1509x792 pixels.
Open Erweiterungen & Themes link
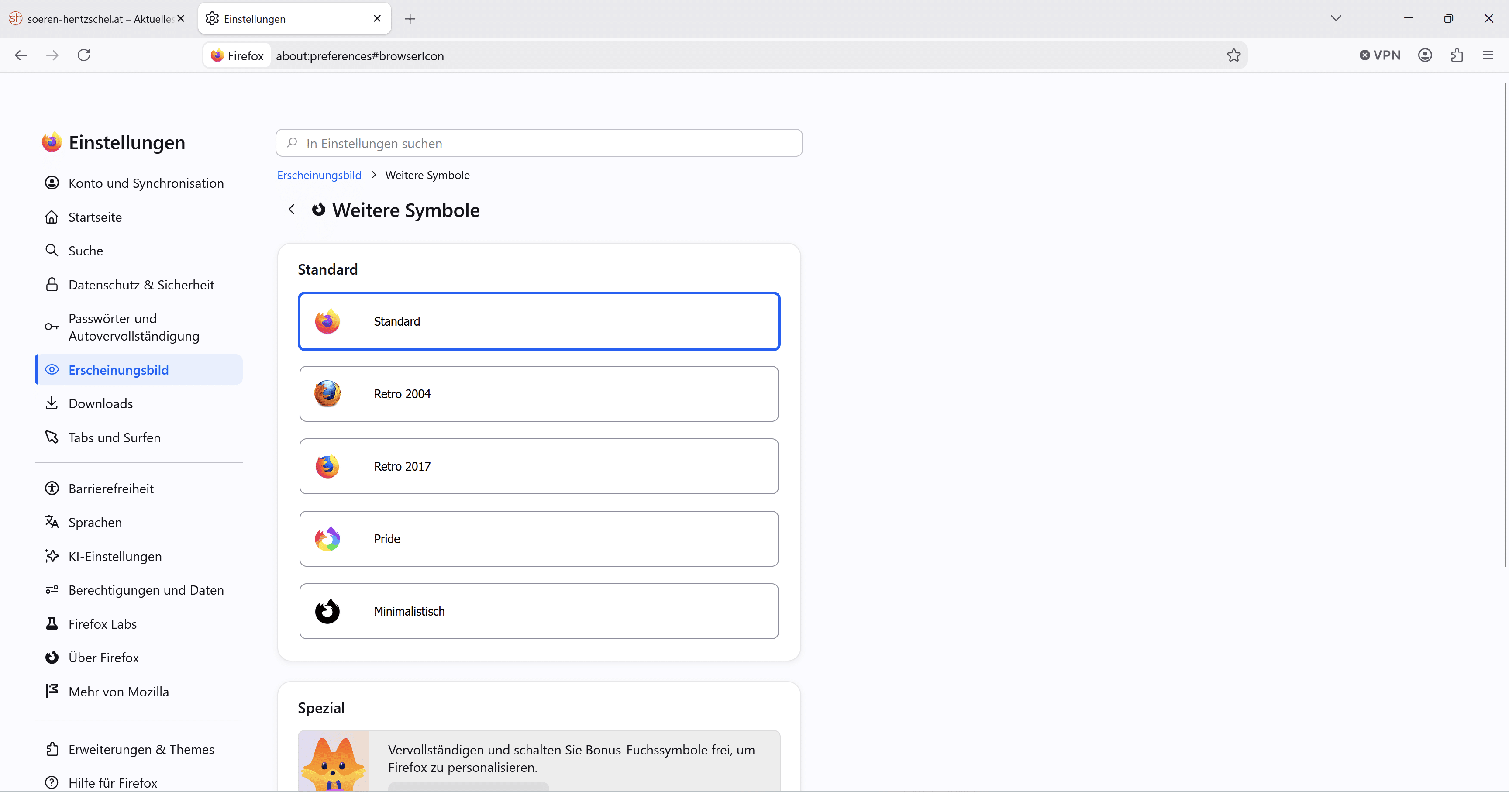(x=139, y=749)
